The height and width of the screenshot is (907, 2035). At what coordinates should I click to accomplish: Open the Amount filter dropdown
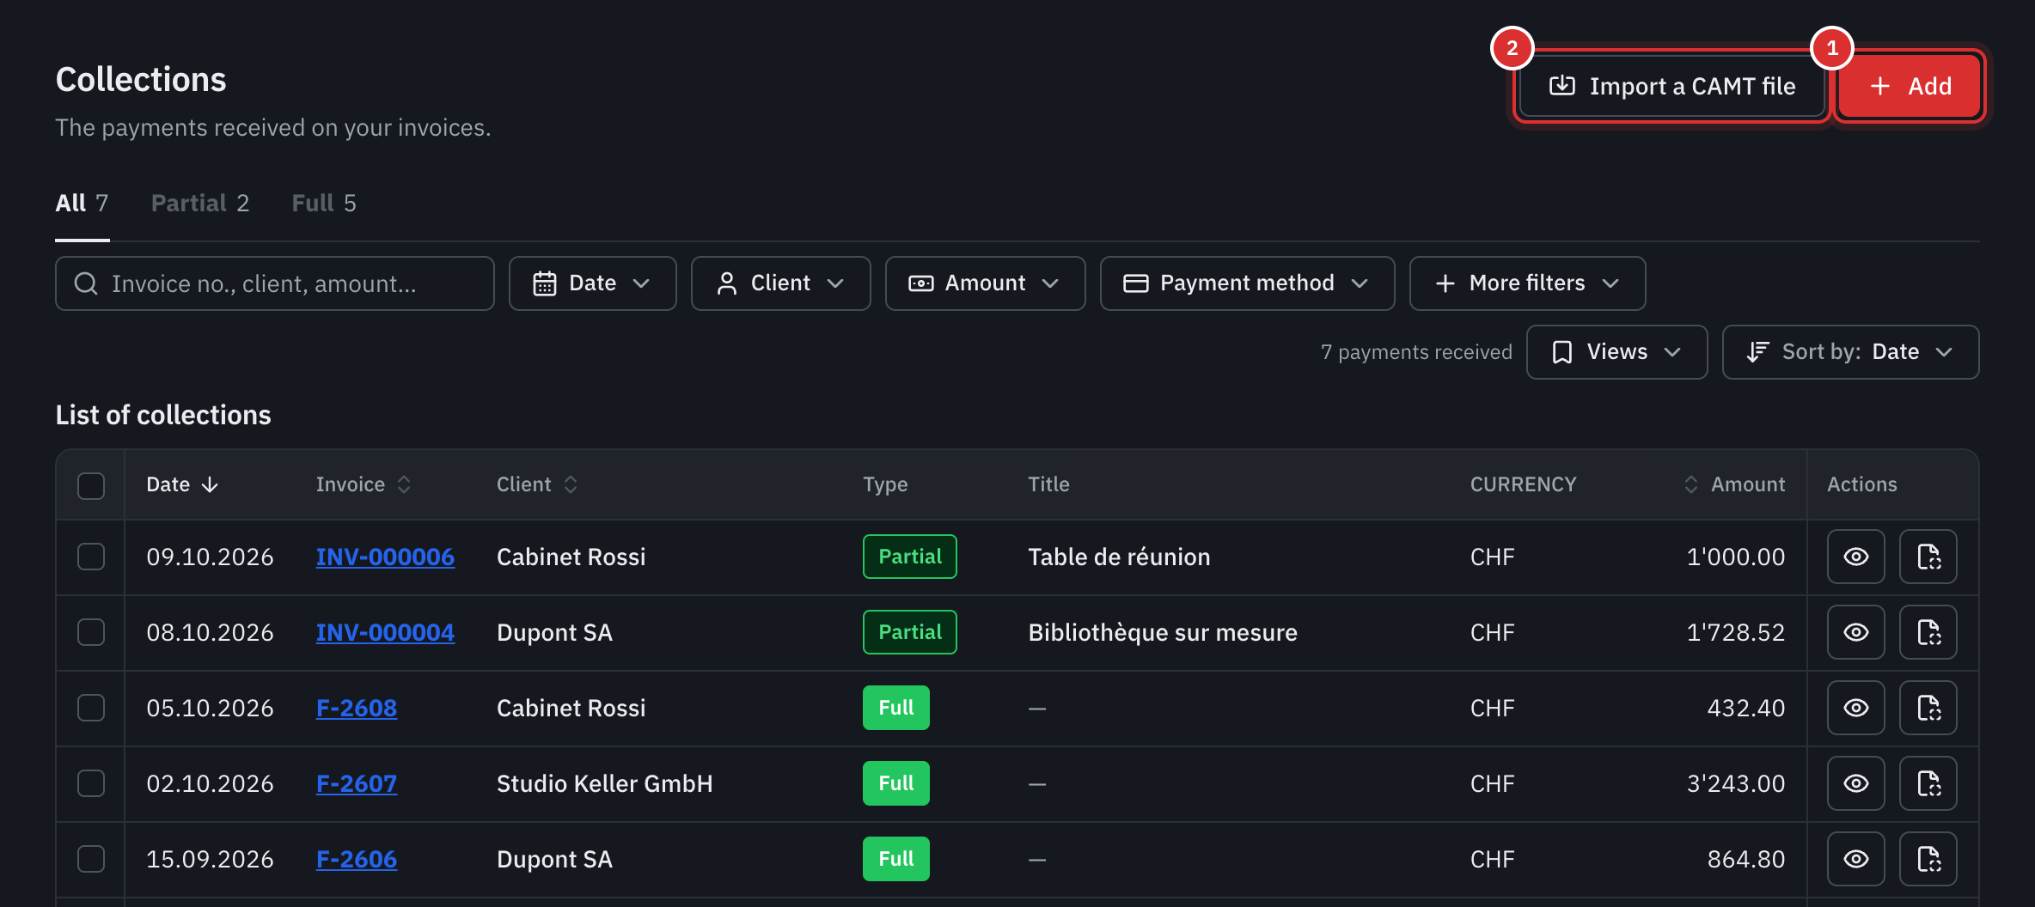985,283
